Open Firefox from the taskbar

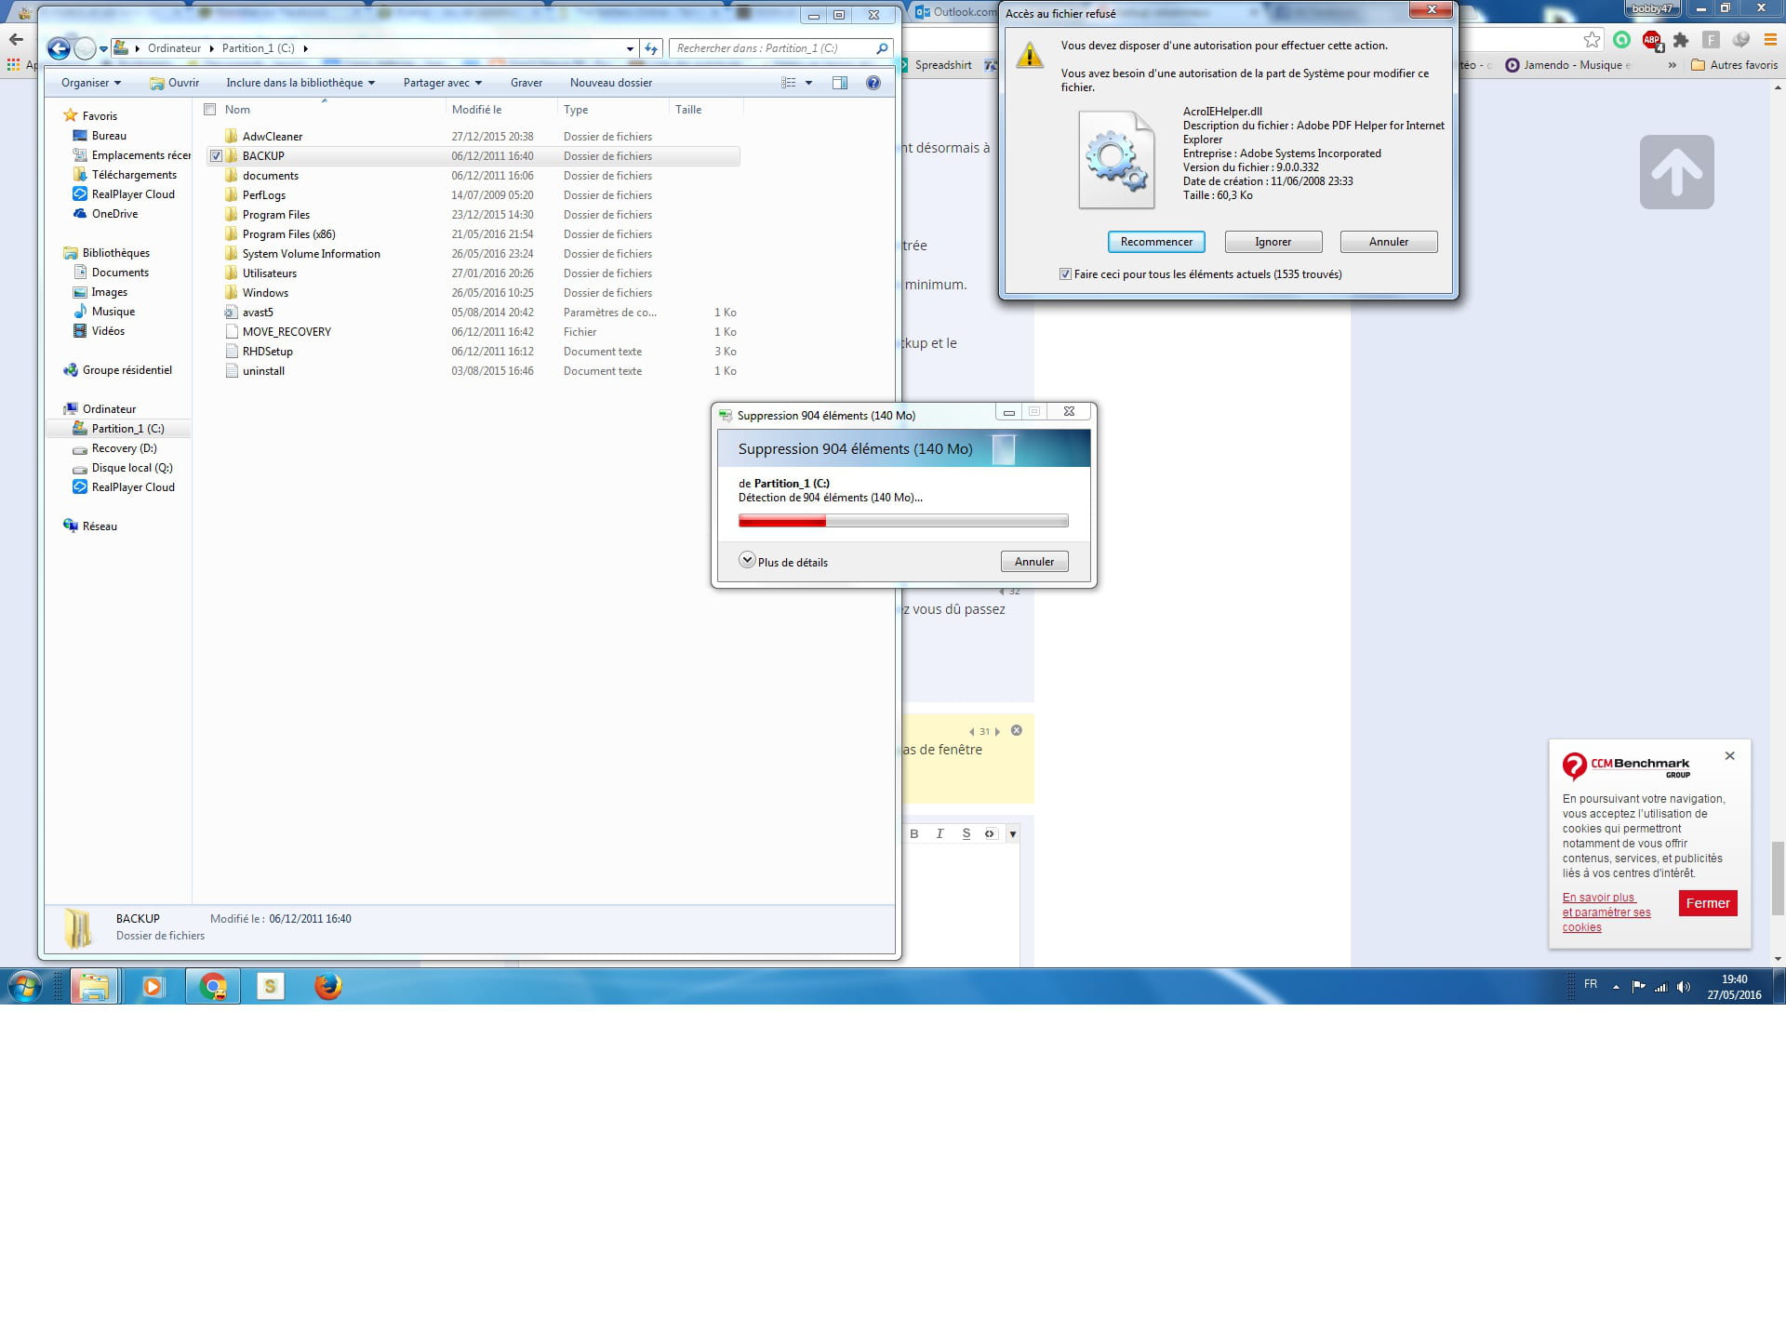click(327, 986)
